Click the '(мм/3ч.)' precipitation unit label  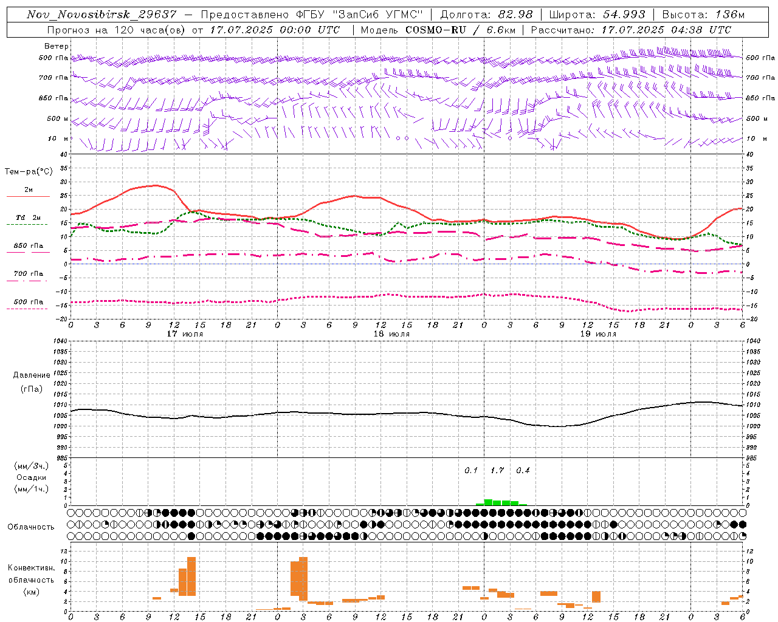click(x=32, y=466)
